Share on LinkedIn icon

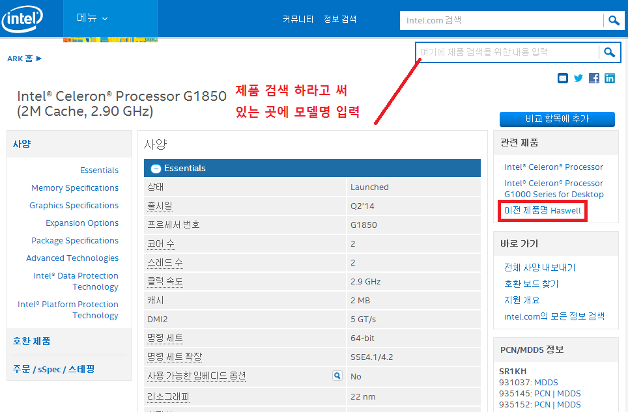[610, 78]
